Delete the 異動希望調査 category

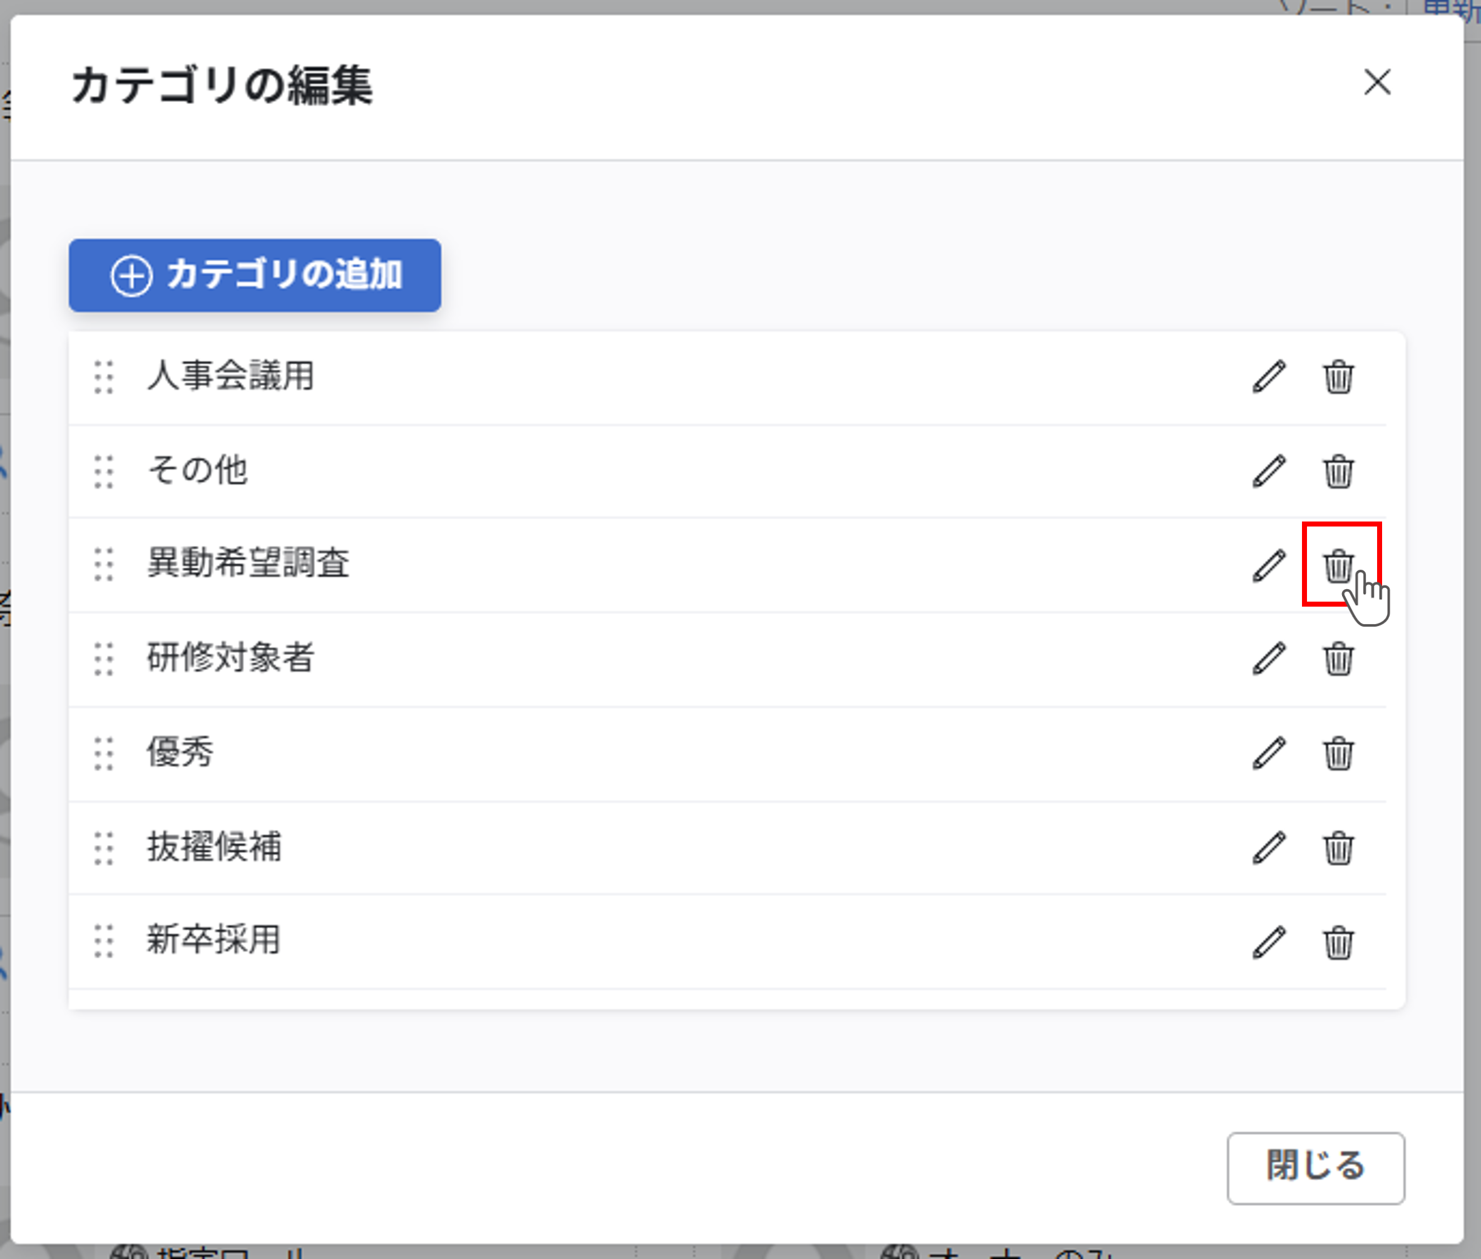coord(1338,565)
